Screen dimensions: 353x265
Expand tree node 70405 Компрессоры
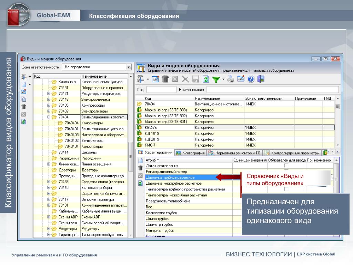click(x=49, y=105)
